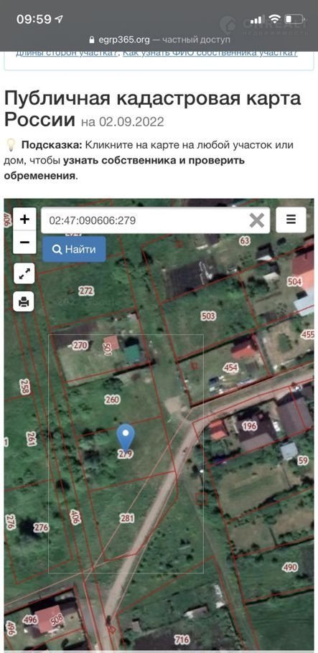318x653 pixels.
Task: Click parcel 270 on the map
Action: [80, 345]
